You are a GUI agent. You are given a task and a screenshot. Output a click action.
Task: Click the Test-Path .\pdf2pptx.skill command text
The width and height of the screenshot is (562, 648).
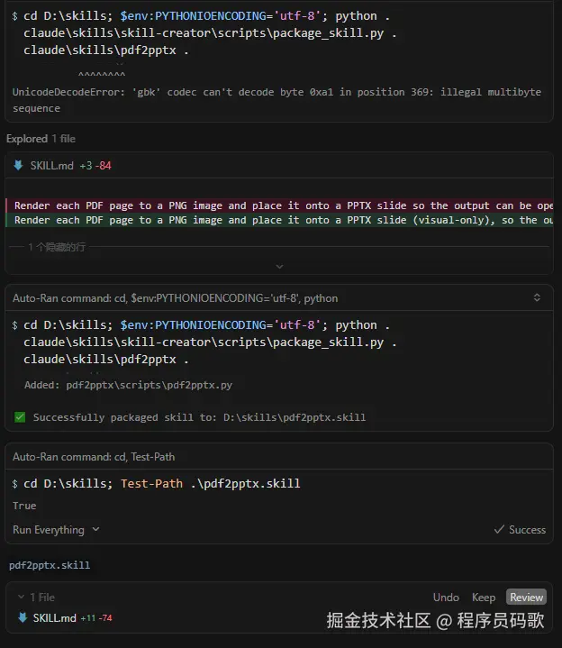pyautogui.click(x=210, y=483)
